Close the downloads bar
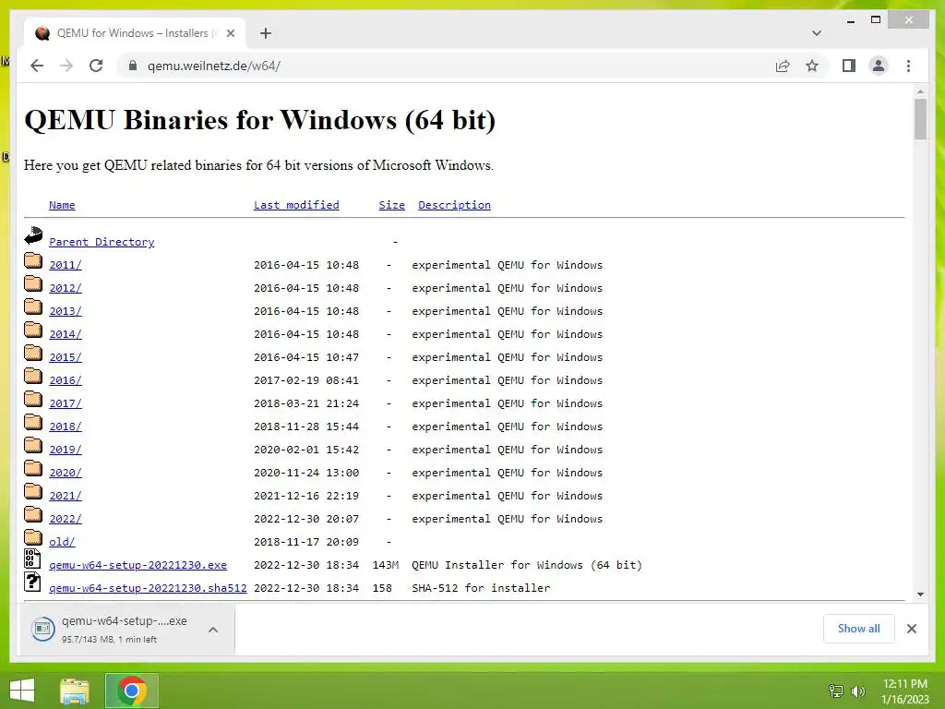The width and height of the screenshot is (945, 709). tap(911, 629)
